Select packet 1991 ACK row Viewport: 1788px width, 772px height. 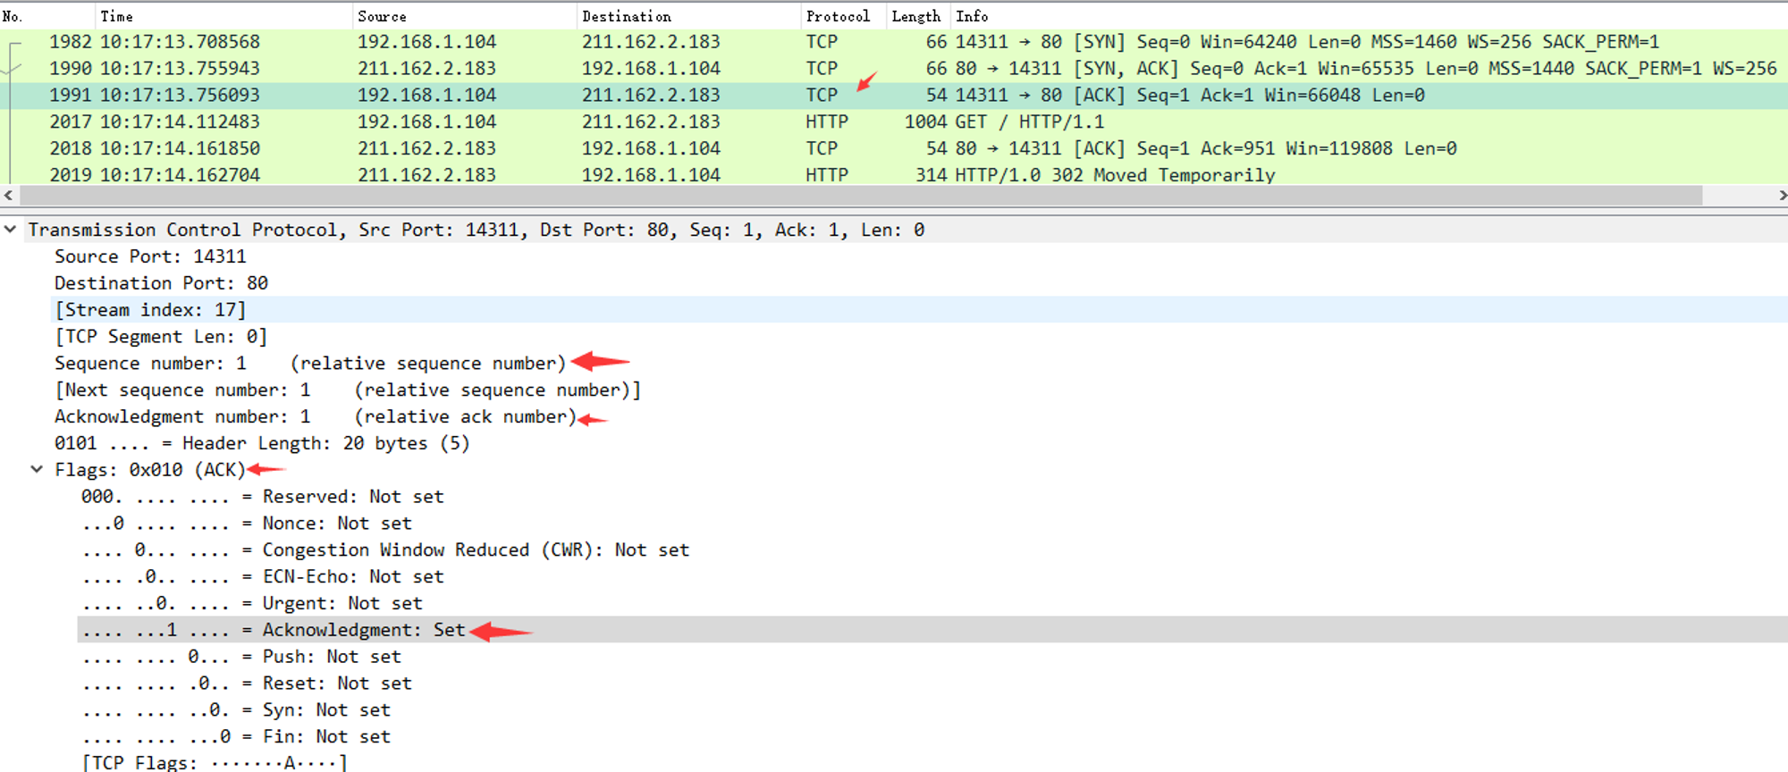click(894, 96)
